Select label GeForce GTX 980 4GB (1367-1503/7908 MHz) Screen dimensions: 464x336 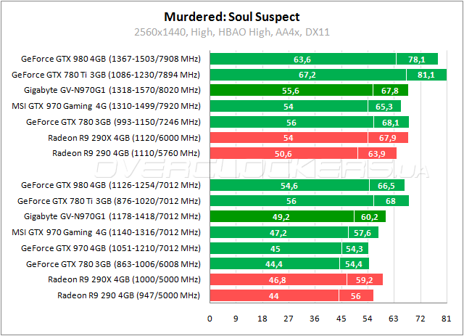click(111, 59)
